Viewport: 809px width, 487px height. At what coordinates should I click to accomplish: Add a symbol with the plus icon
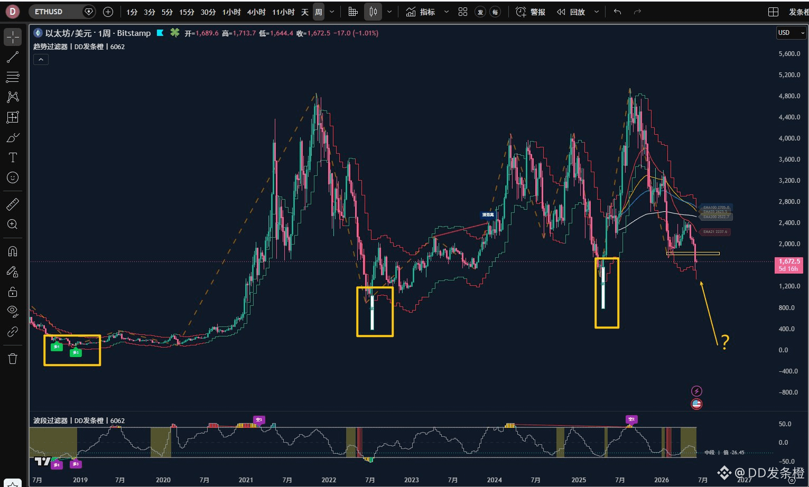tap(108, 12)
